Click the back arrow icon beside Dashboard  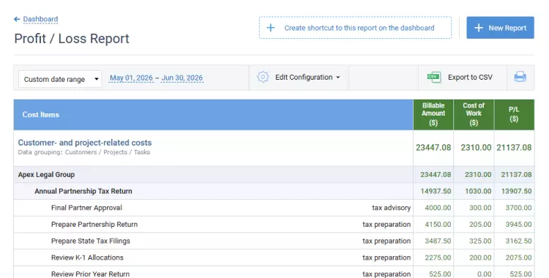pos(16,19)
